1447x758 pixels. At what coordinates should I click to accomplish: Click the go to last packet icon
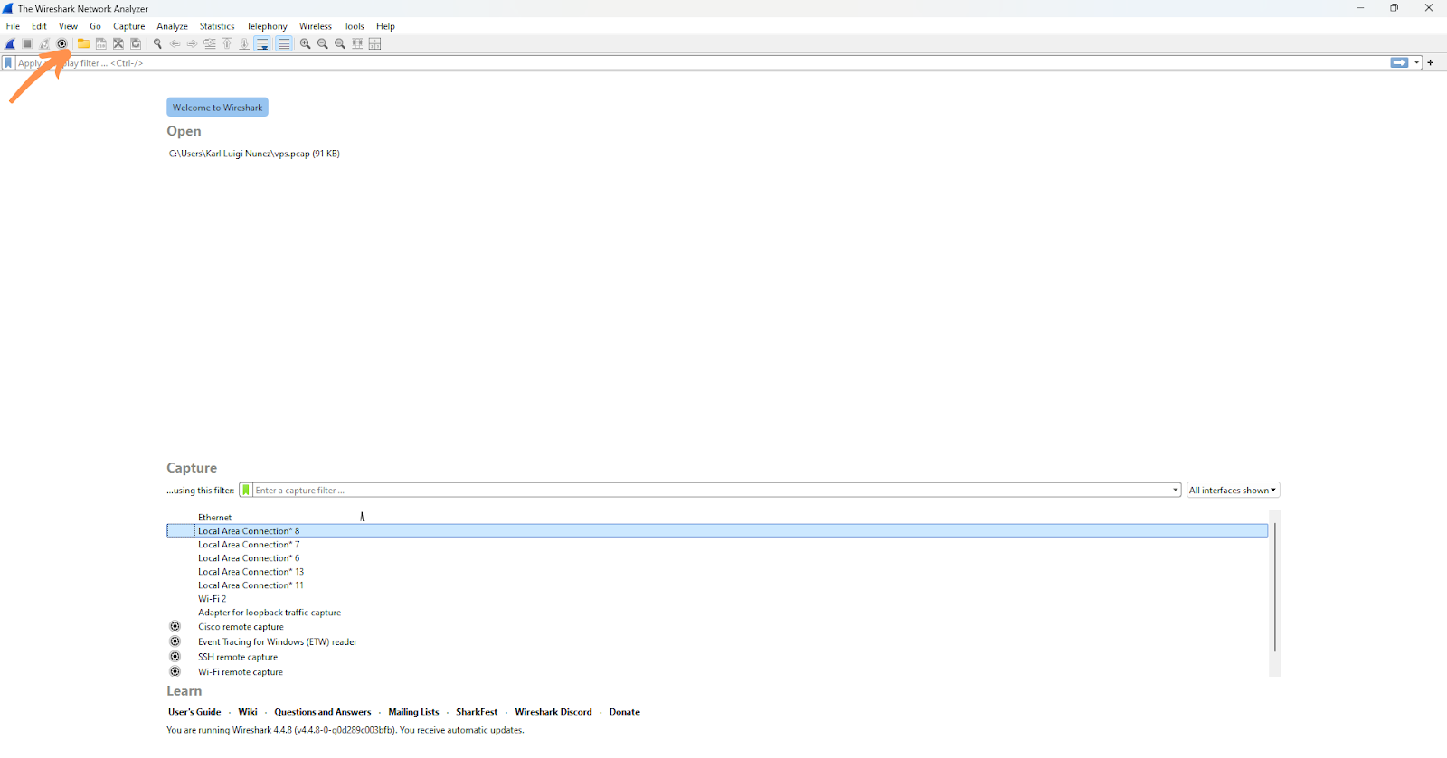pos(244,43)
